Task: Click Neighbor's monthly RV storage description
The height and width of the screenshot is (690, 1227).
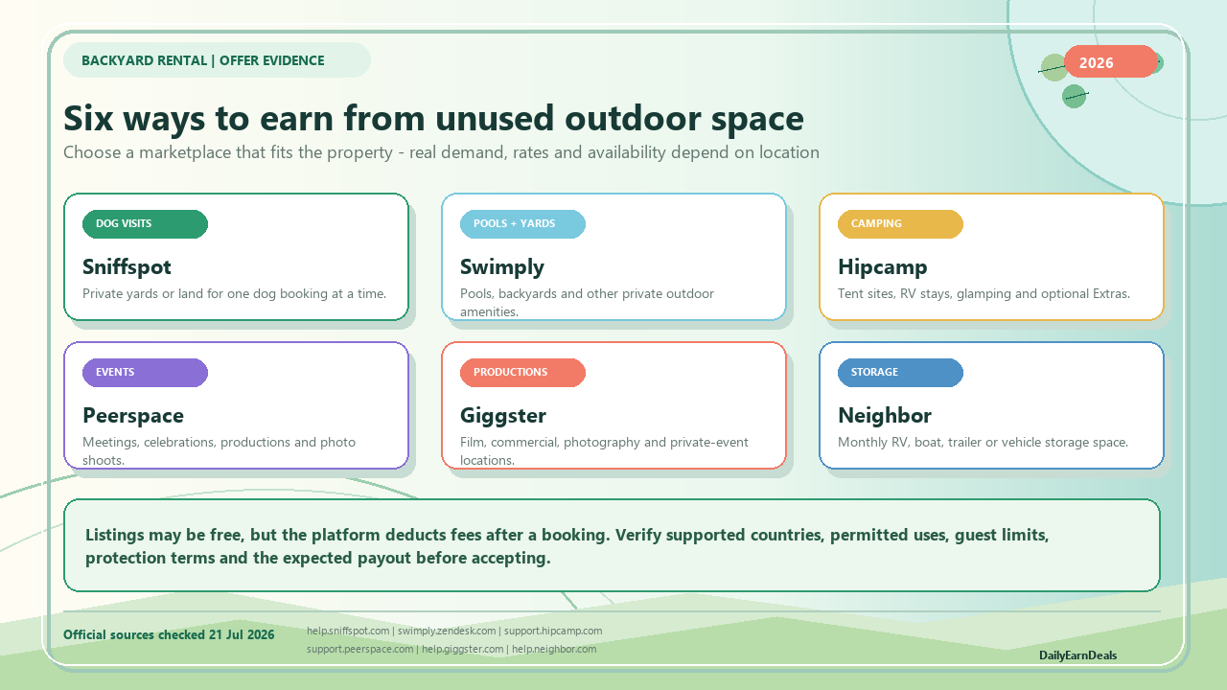Action: click(983, 443)
